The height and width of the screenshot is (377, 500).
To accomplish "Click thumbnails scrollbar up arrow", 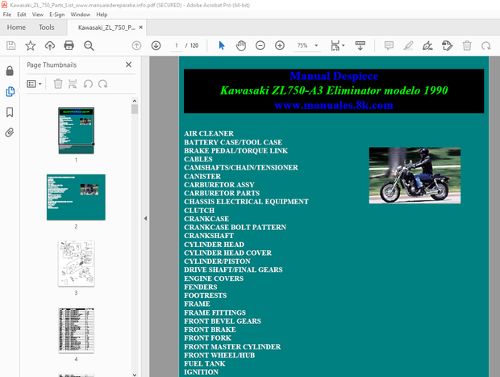I will pos(135,101).
